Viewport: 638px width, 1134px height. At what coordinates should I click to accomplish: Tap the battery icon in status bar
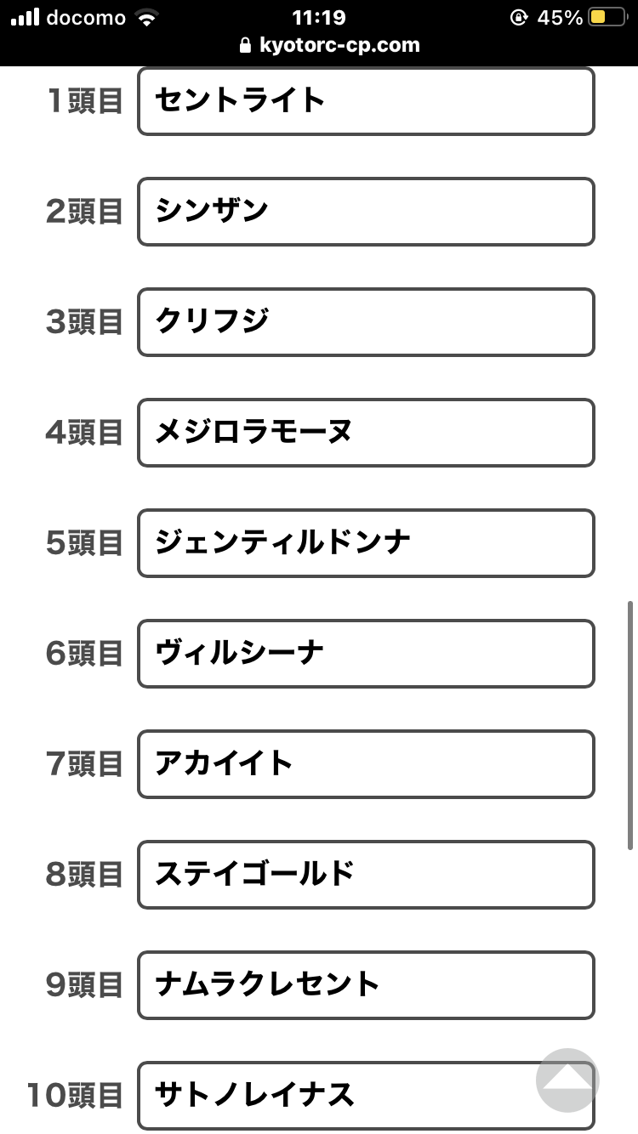click(607, 17)
